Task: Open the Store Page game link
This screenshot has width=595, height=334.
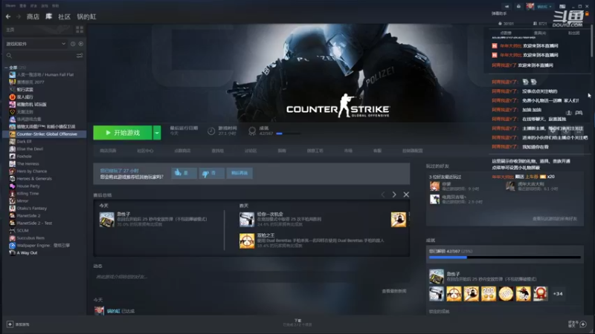Action: [108, 151]
